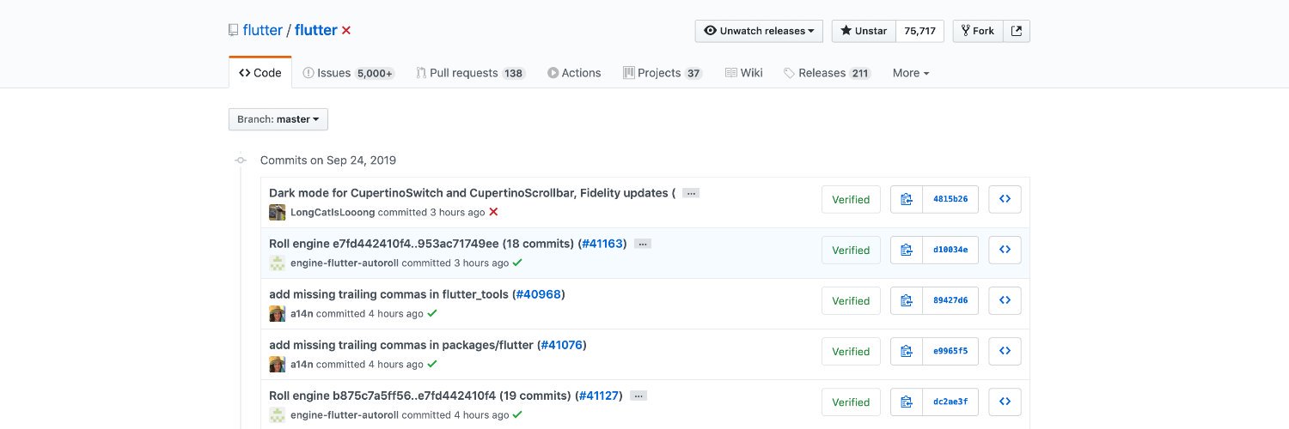The height and width of the screenshot is (429, 1289).
Task: Click Verified badge for commit e9965f5
Action: [x=851, y=351]
